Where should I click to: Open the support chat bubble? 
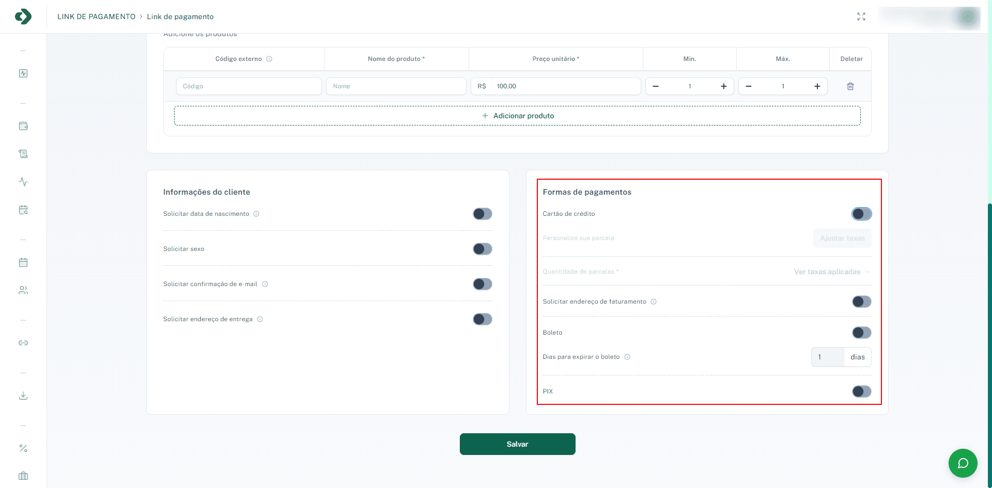coord(963,463)
